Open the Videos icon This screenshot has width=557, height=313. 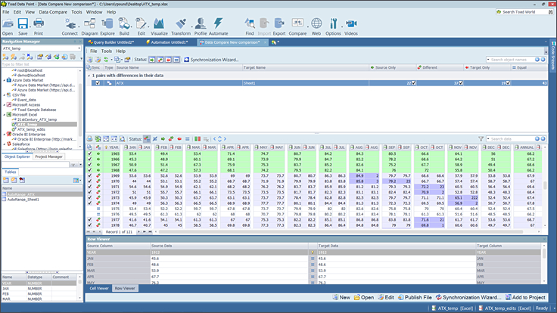point(351,26)
